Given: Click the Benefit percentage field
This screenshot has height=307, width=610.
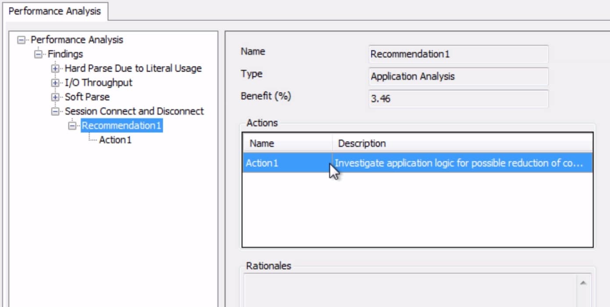Looking at the screenshot, I should [458, 99].
